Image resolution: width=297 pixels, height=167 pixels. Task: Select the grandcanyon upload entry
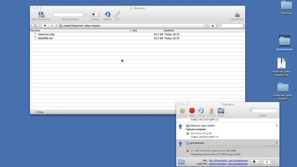228,148
